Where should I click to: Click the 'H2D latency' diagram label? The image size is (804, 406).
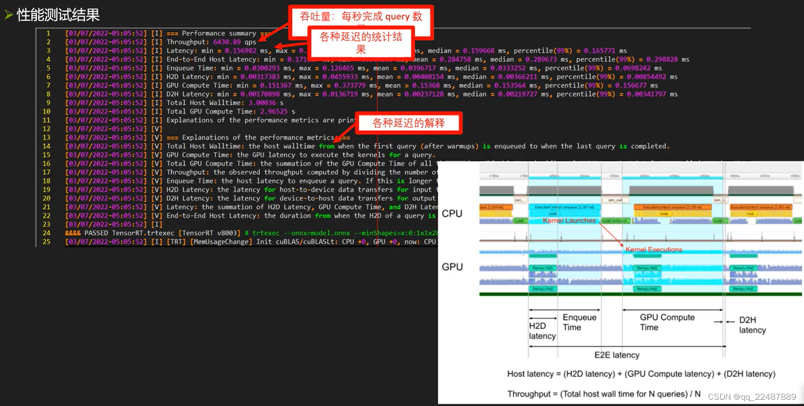point(542,331)
